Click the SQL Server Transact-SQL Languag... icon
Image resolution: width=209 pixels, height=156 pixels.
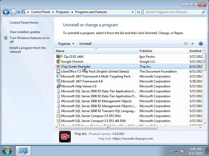pyautogui.click(x=58, y=111)
